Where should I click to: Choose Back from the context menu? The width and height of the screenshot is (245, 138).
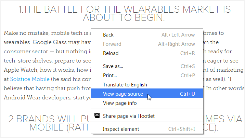pos(108,34)
